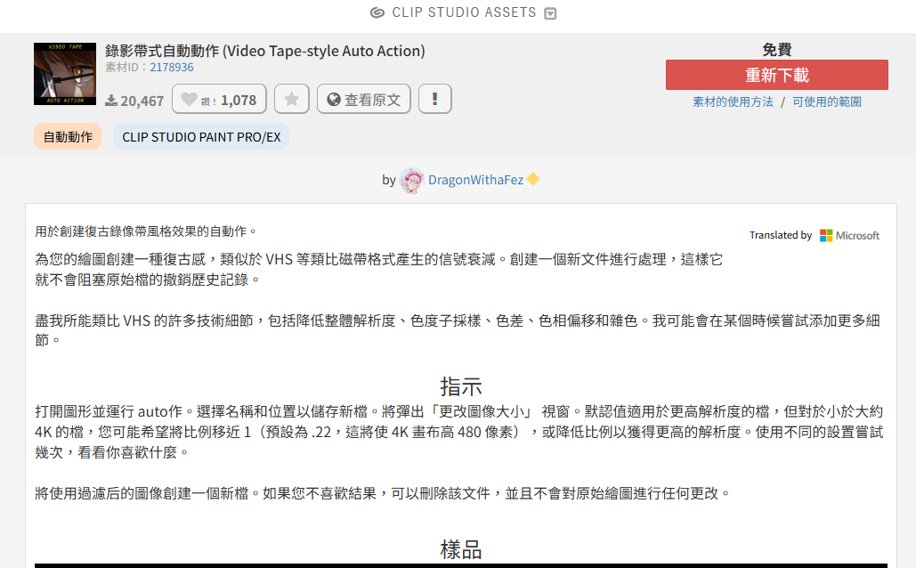This screenshot has height=568, width=916.
Task: Open the CLIP STUDIO ASSETS title link
Action: (464, 12)
